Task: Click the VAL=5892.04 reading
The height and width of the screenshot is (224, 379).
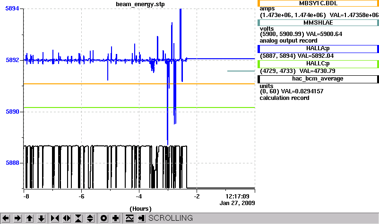Action: click(x=316, y=56)
